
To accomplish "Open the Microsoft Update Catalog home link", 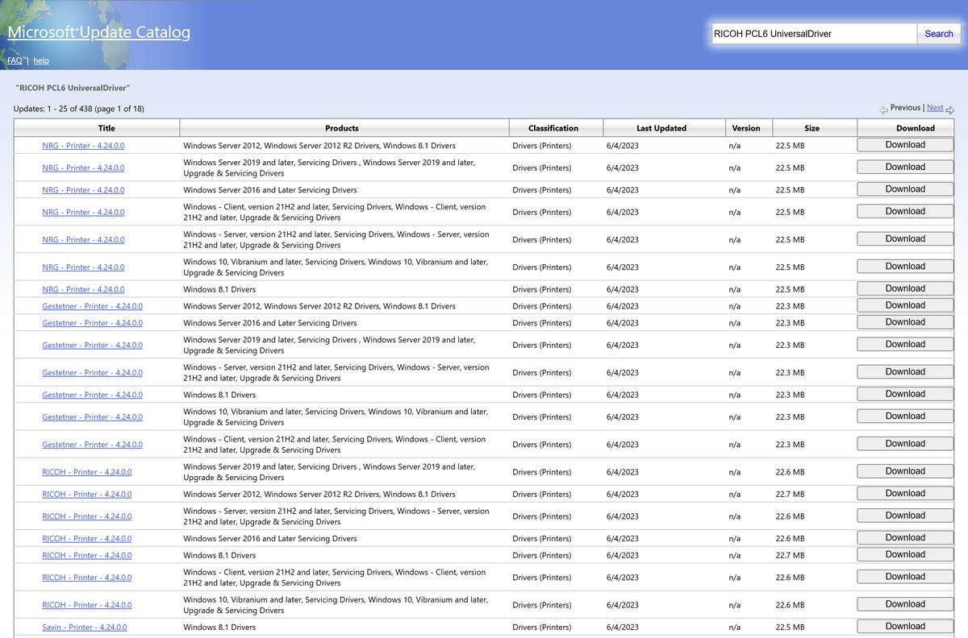I will tap(98, 33).
